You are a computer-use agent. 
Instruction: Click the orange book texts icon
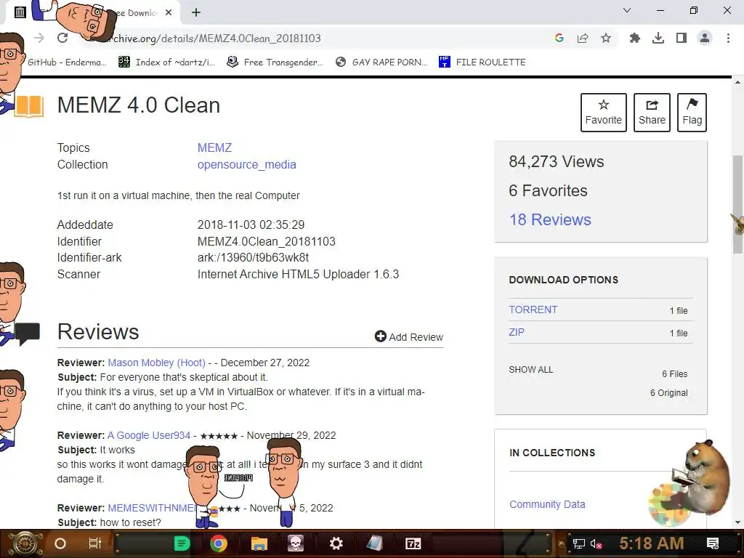coord(29,106)
